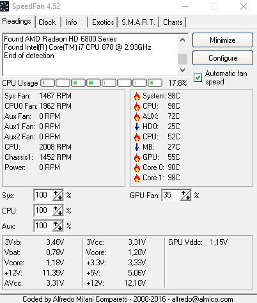Image resolution: width=257 pixels, height=303 pixels.
Task: Click the GPU Fan speed spinner arrows
Action: [185, 195]
